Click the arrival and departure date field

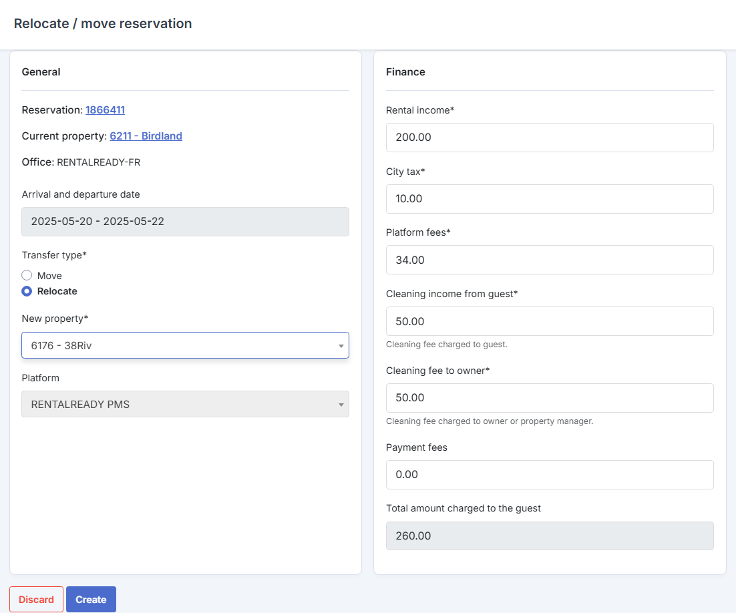pos(186,222)
